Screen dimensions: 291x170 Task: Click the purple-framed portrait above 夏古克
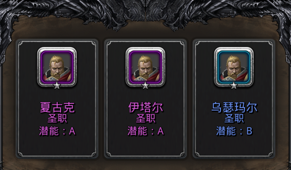click(57, 67)
